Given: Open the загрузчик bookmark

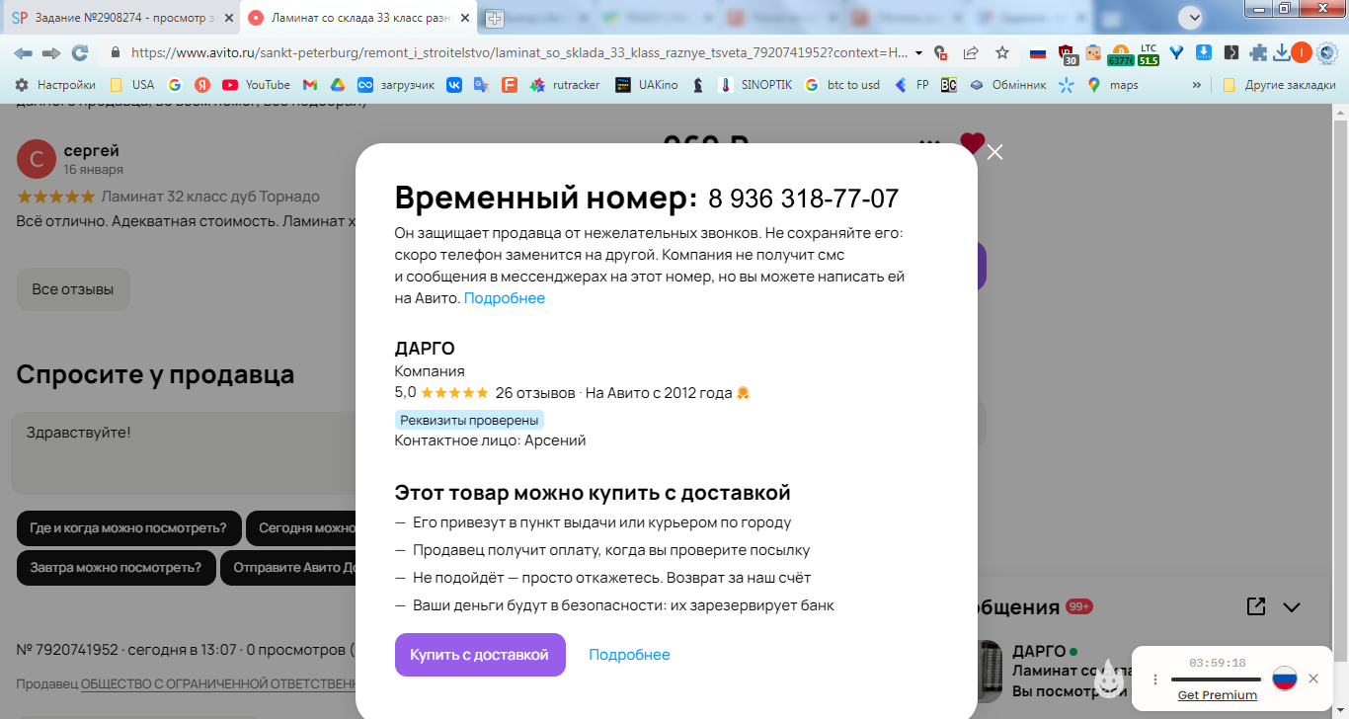Looking at the screenshot, I should click(x=395, y=85).
